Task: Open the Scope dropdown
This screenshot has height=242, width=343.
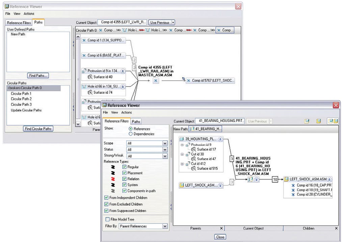Action: click(x=165, y=143)
